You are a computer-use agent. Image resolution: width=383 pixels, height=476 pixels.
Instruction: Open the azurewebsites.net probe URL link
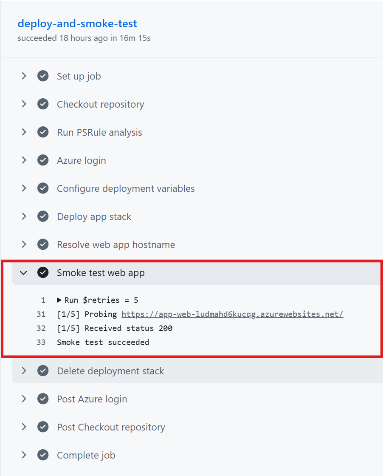click(x=232, y=314)
